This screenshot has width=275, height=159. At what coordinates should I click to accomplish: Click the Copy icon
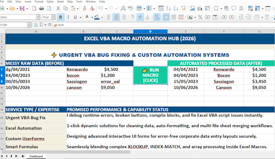point(66,8)
